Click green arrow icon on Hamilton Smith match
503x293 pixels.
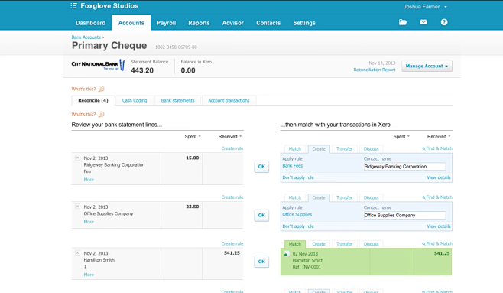[x=286, y=254]
